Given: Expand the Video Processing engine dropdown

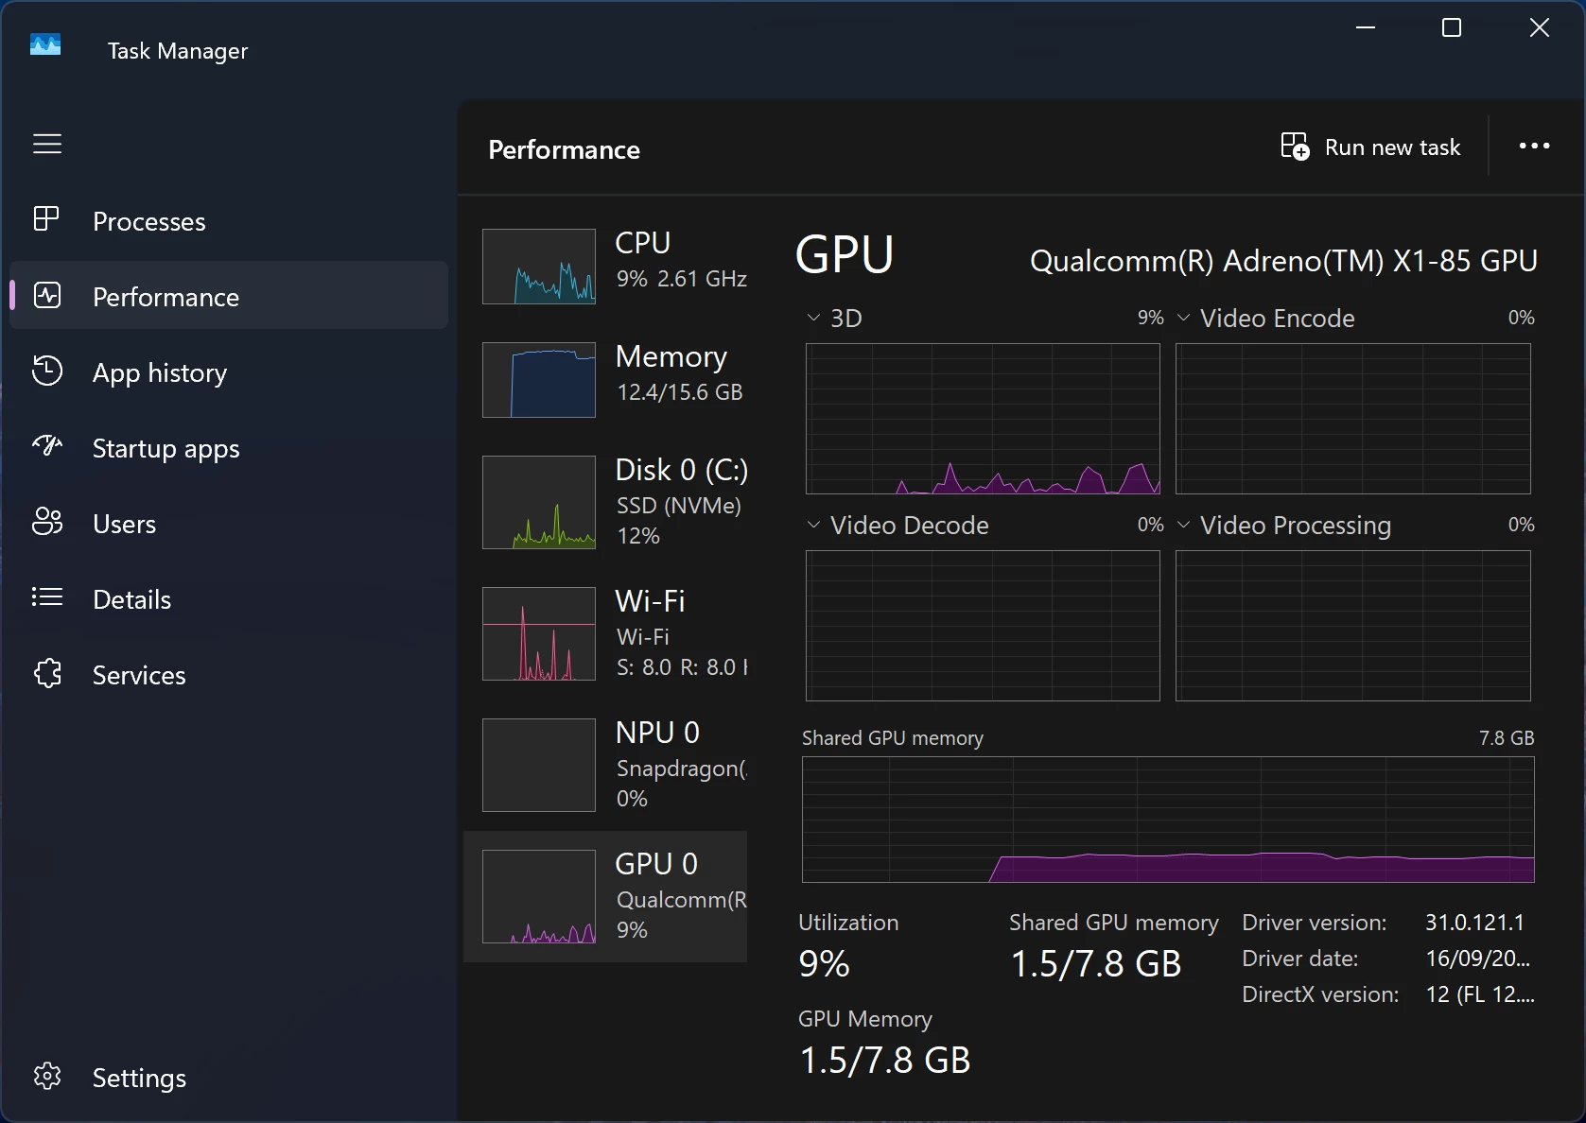Looking at the screenshot, I should 1183,525.
